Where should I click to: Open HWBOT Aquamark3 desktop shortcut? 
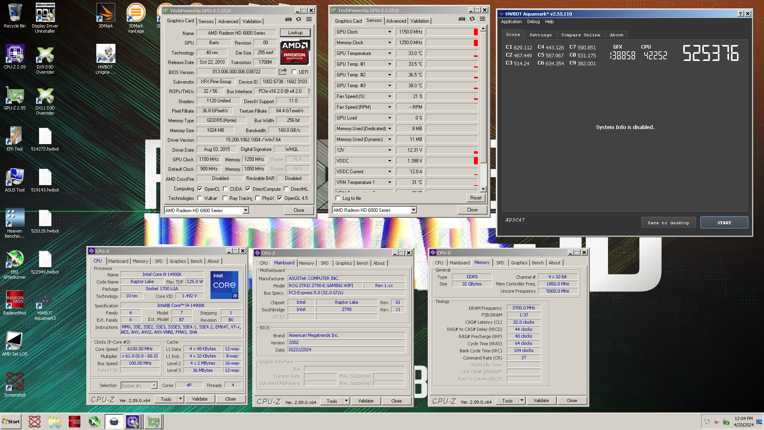(x=45, y=307)
